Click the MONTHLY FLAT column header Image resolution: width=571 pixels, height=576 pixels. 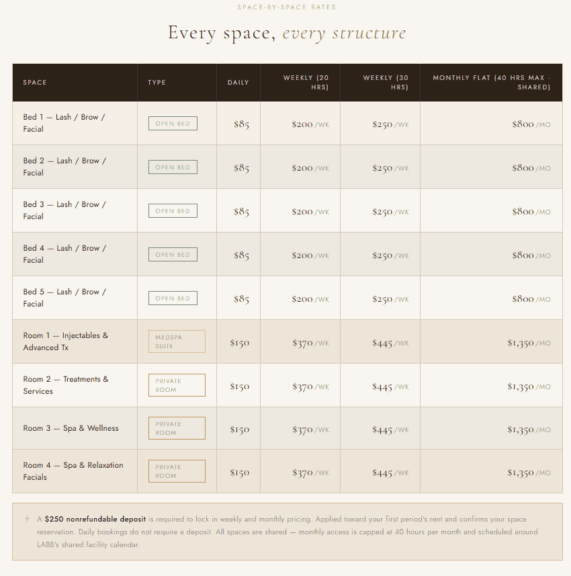(x=491, y=82)
